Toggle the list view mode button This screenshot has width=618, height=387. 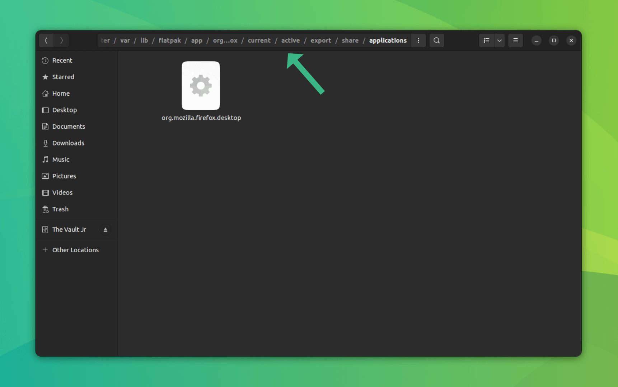[x=486, y=40]
